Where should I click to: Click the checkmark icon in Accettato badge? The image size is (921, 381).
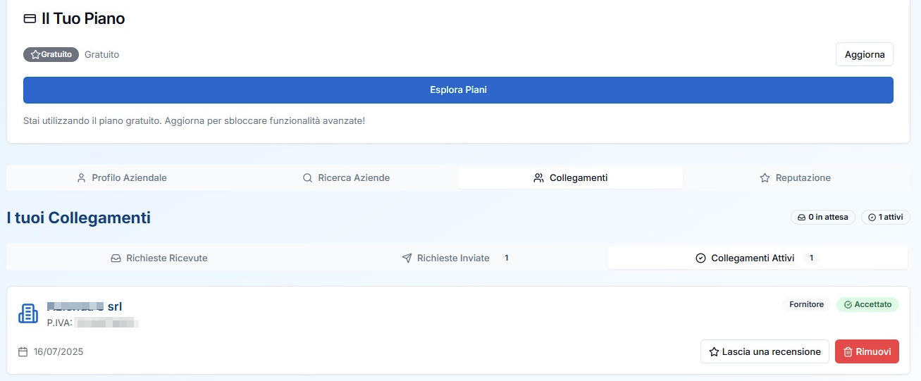(848, 305)
